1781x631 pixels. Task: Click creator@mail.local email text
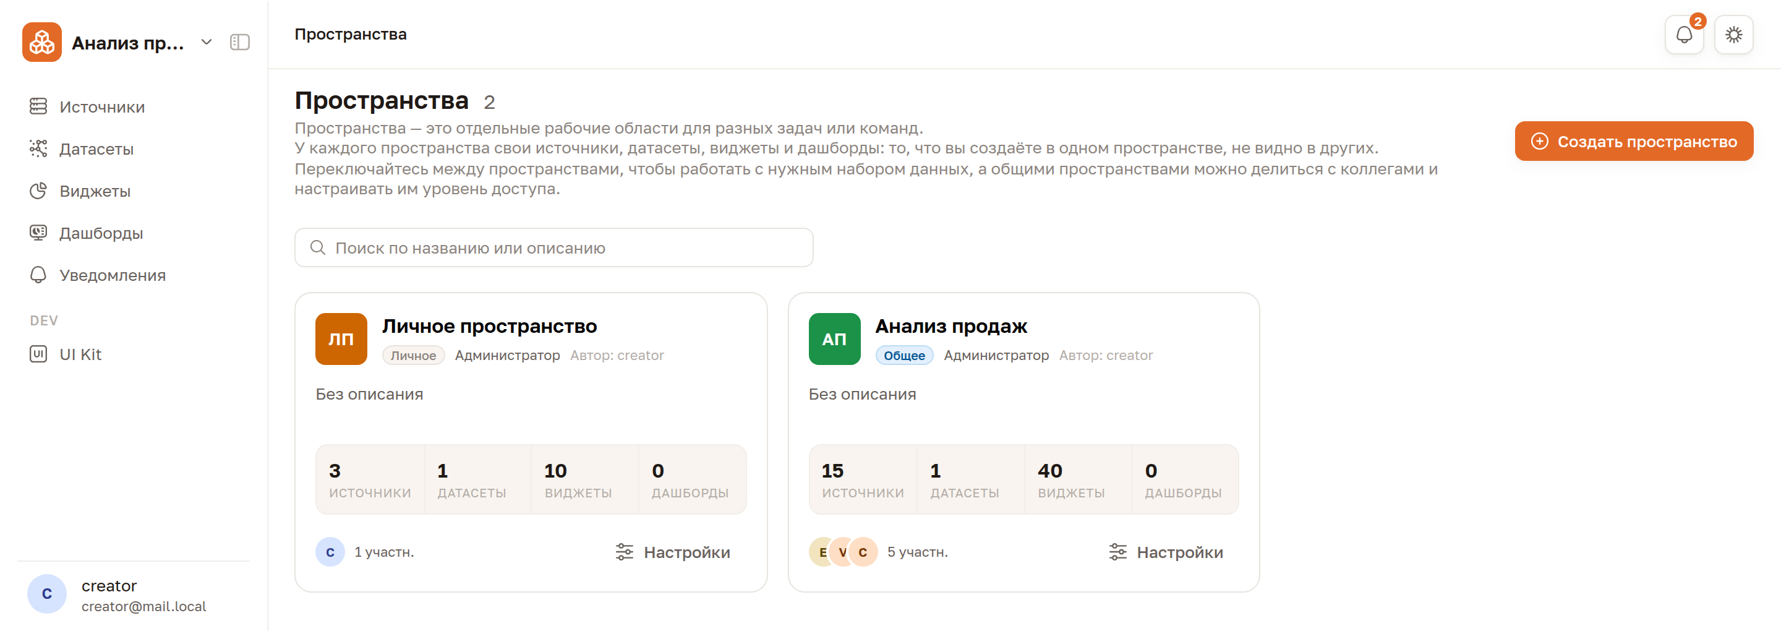point(144,606)
